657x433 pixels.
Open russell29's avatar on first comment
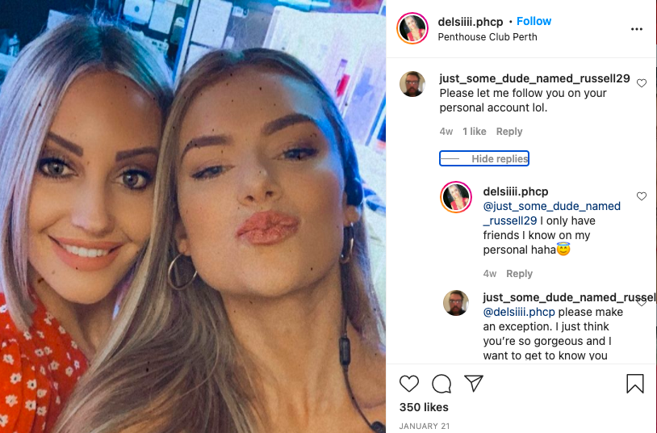(412, 84)
